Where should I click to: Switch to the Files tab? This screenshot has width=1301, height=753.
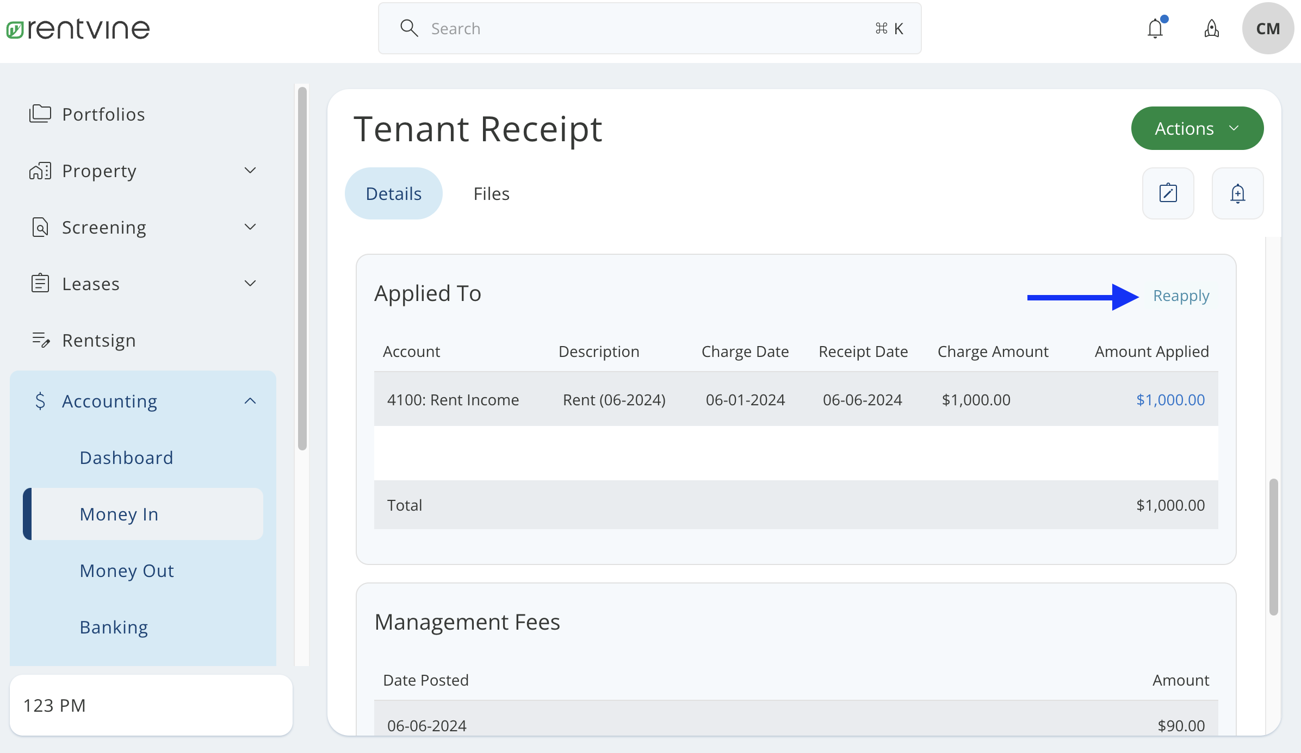pos(491,193)
